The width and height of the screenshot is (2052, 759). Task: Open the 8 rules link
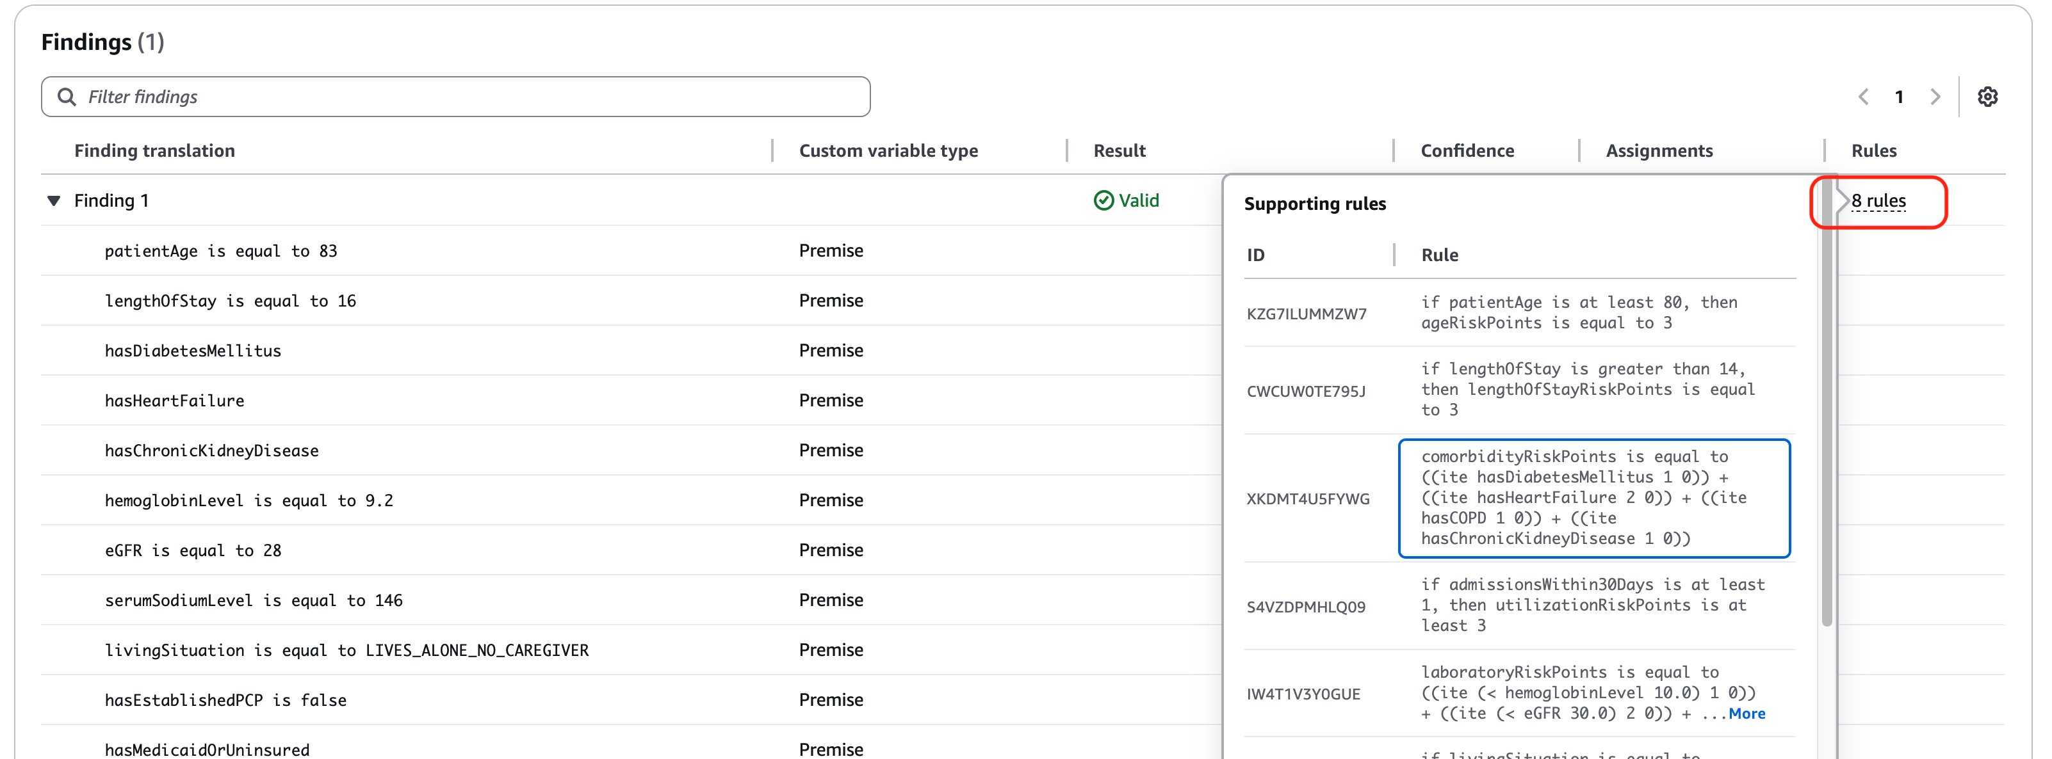click(1878, 200)
